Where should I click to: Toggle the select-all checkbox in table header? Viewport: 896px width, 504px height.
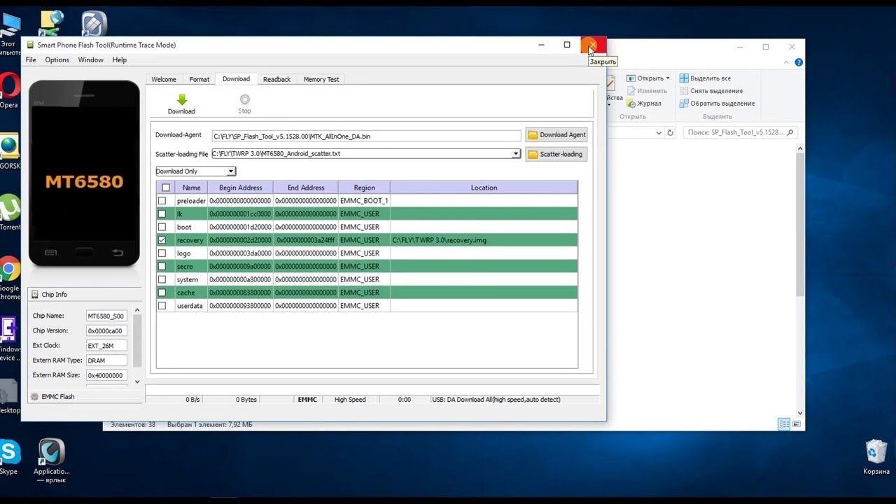click(x=166, y=188)
